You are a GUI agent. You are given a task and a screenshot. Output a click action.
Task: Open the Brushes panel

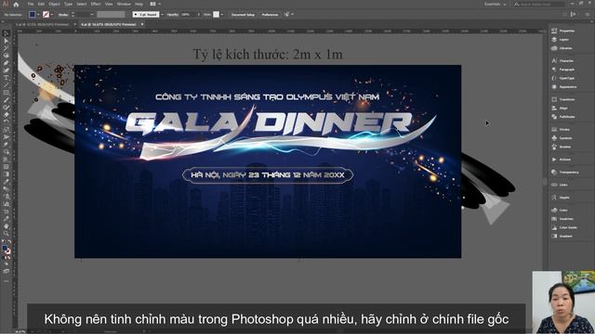pyautogui.click(x=562, y=147)
